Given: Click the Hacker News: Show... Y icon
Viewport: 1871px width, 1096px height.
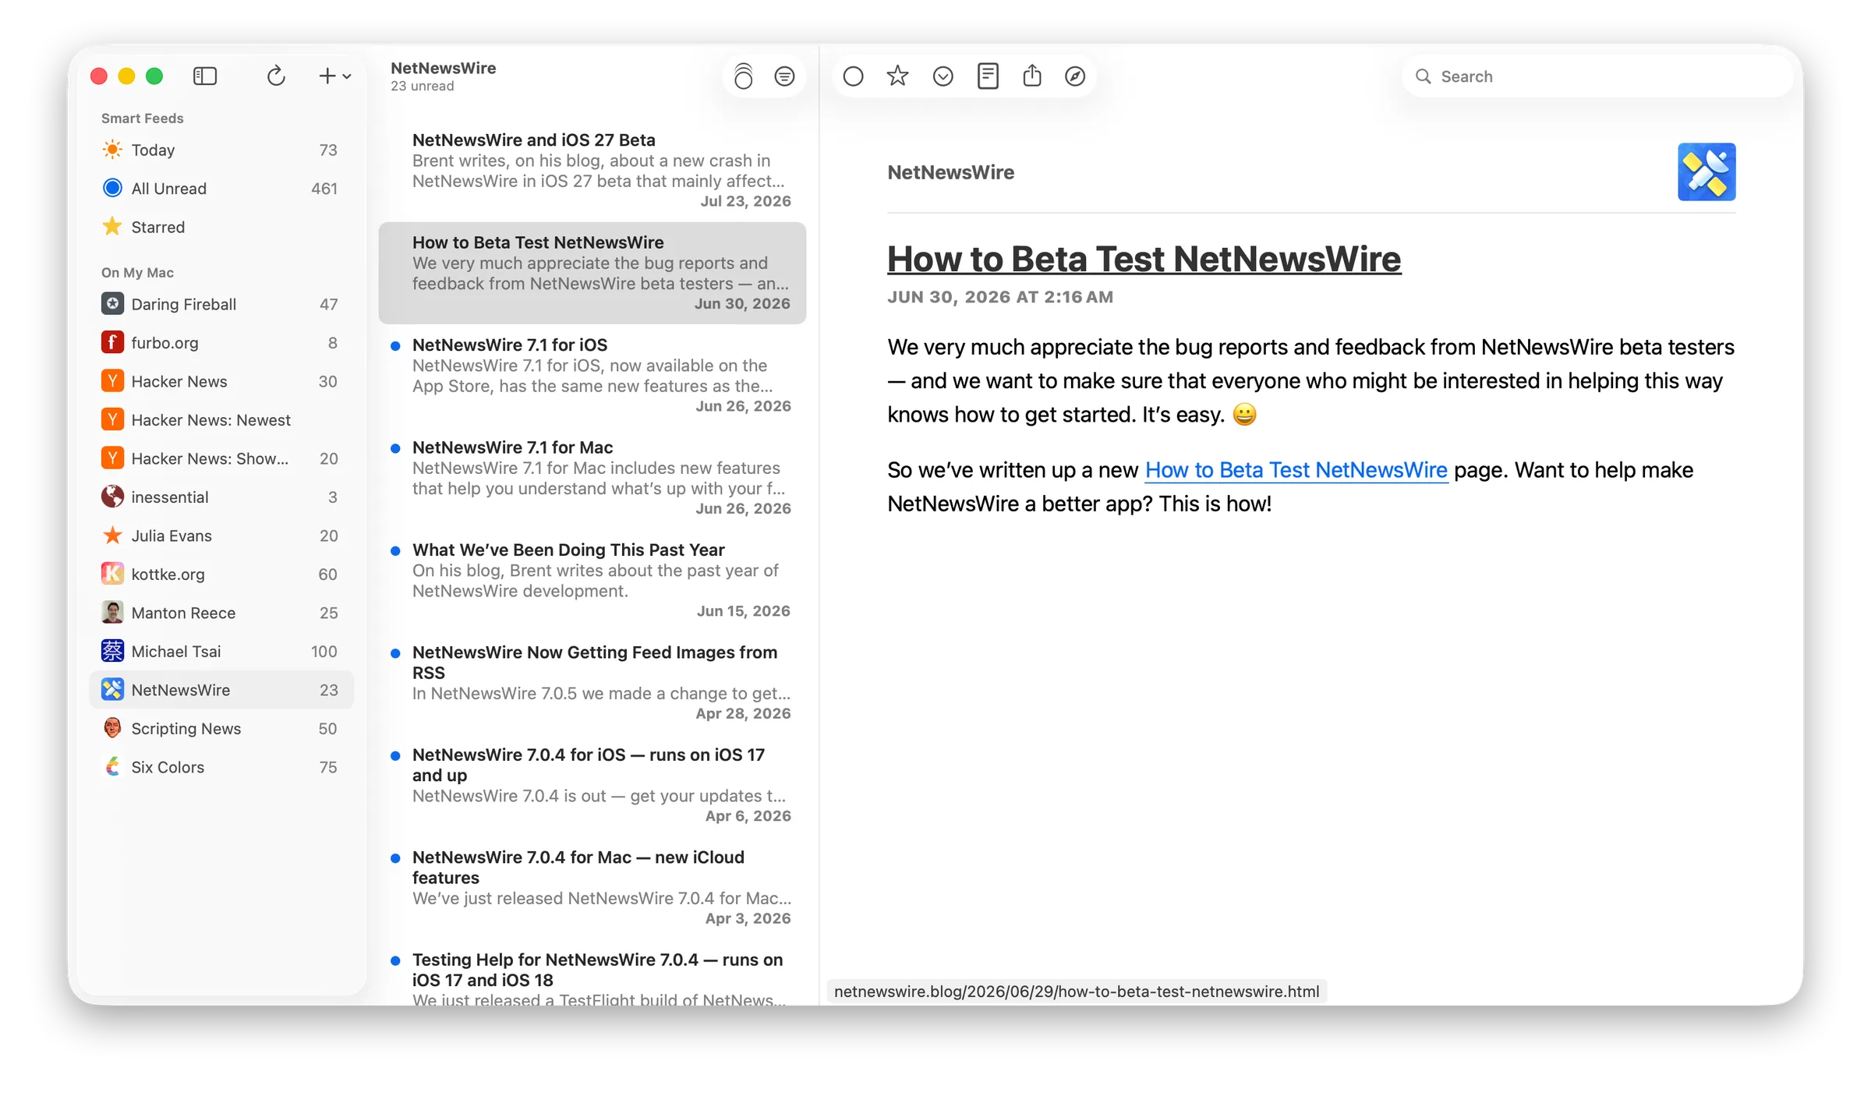Looking at the screenshot, I should click(x=112, y=458).
